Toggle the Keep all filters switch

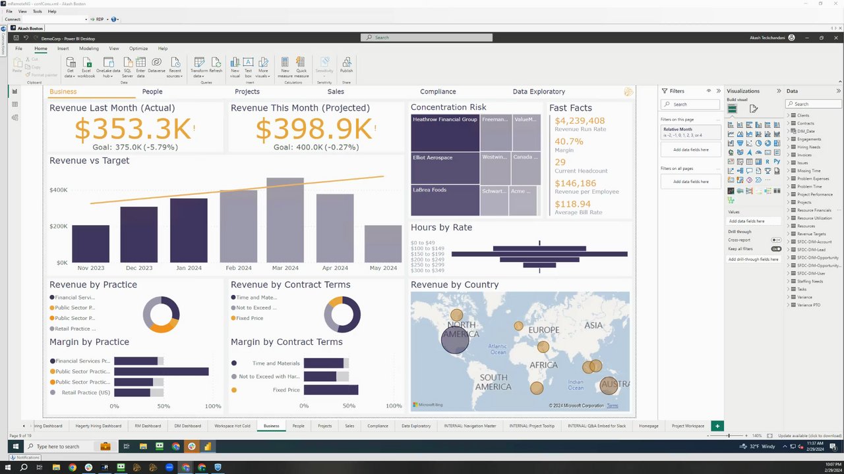pyautogui.click(x=776, y=249)
